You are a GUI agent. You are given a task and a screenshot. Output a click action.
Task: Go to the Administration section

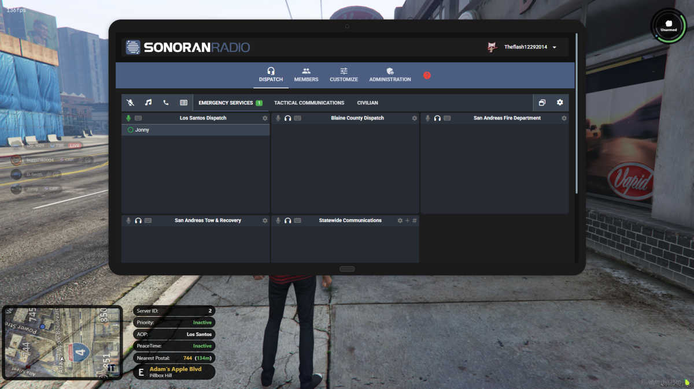[390, 75]
